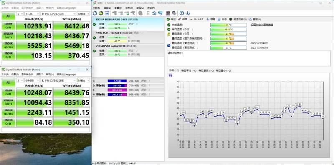Viewport: 334px width, 165px height.
Task: Open the MB/s unit dropdown in lower CrystalDiskMark
Action: point(83,80)
